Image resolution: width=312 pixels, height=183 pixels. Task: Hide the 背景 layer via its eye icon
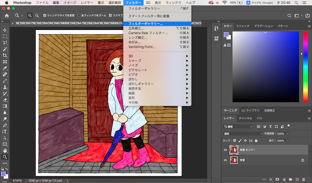tap(225, 160)
